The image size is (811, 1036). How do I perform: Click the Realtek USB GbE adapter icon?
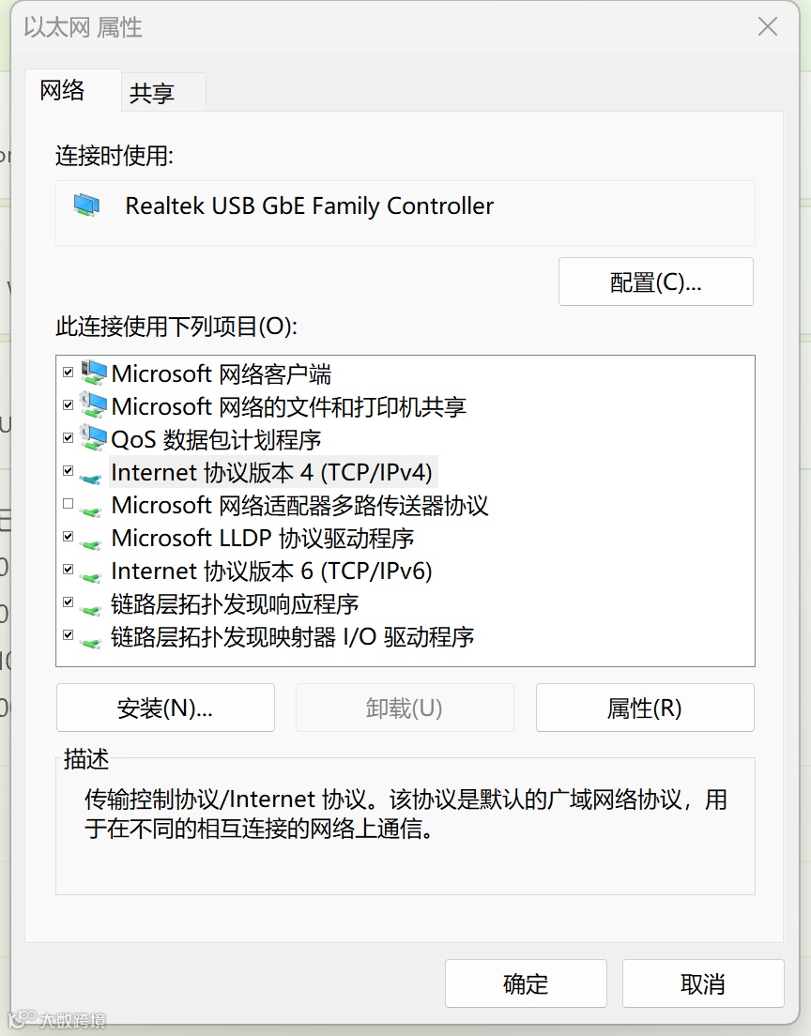tap(86, 206)
